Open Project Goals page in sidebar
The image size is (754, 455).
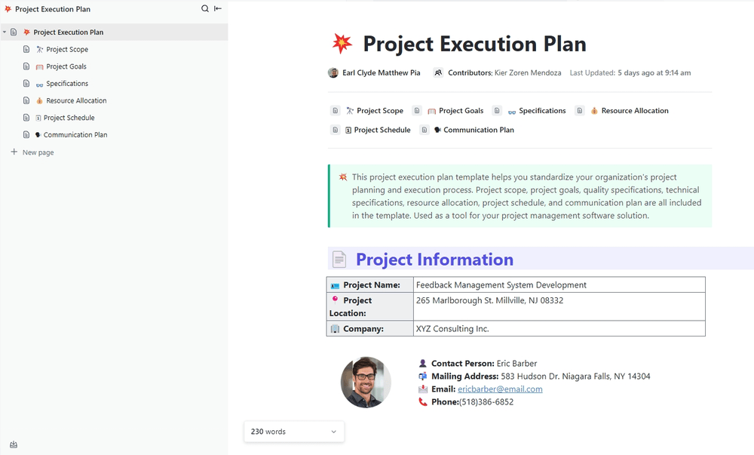[66, 66]
